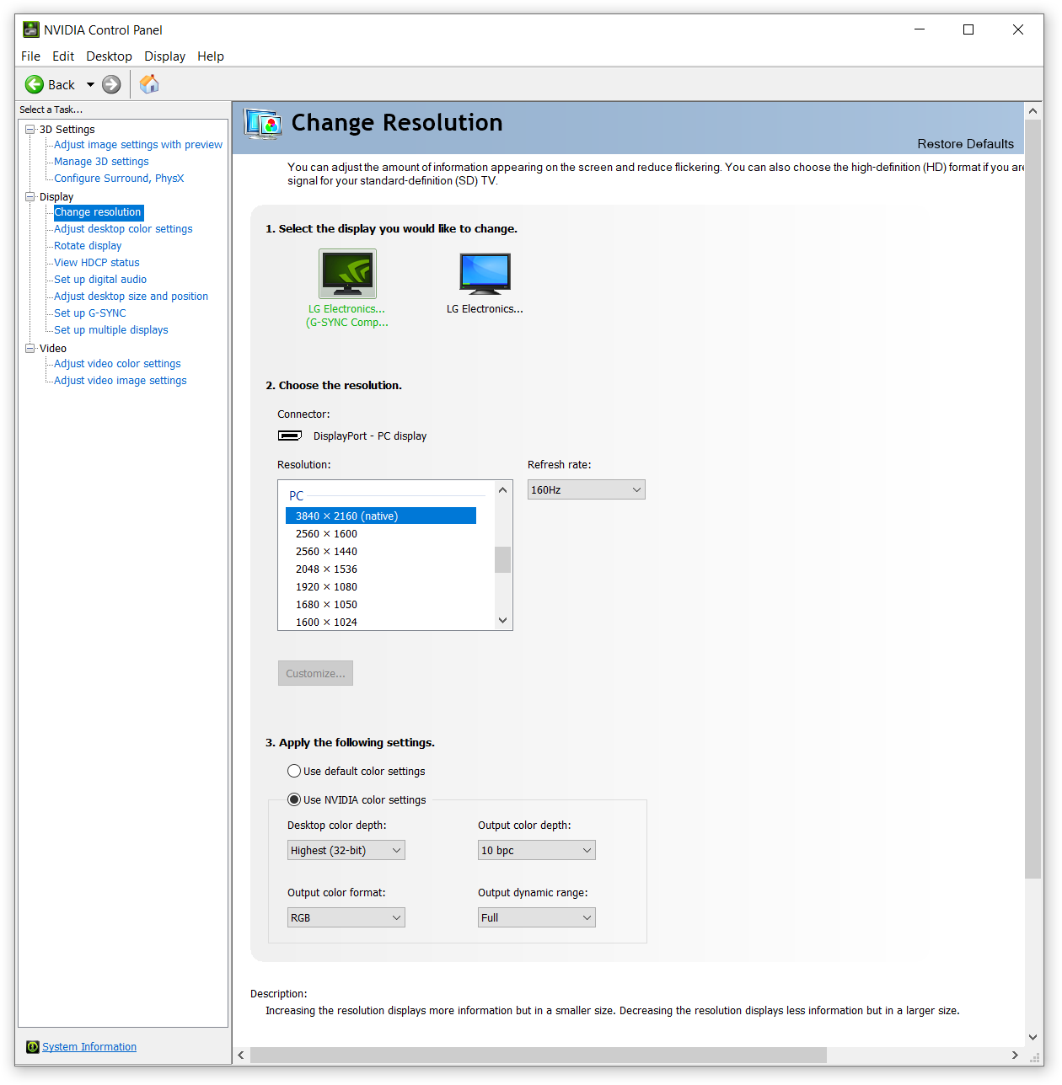Open Rotate display task
The height and width of the screenshot is (1085, 1062).
pos(88,246)
